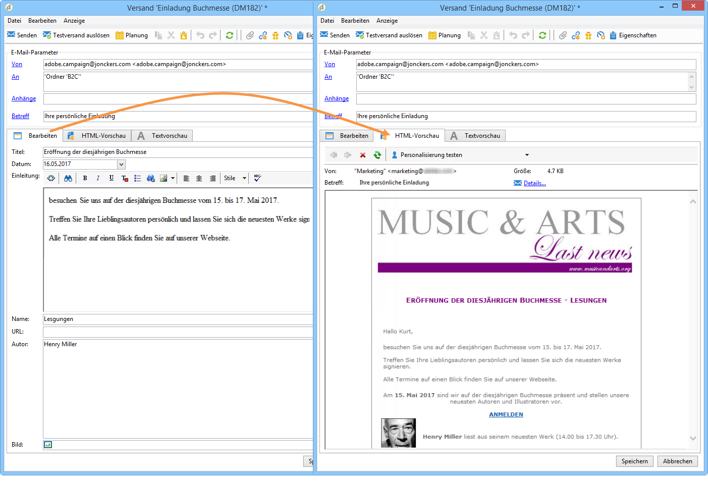Image resolution: width=708 pixels, height=485 pixels.
Task: Open the binoculars search icon in editor
Action: tap(68, 178)
